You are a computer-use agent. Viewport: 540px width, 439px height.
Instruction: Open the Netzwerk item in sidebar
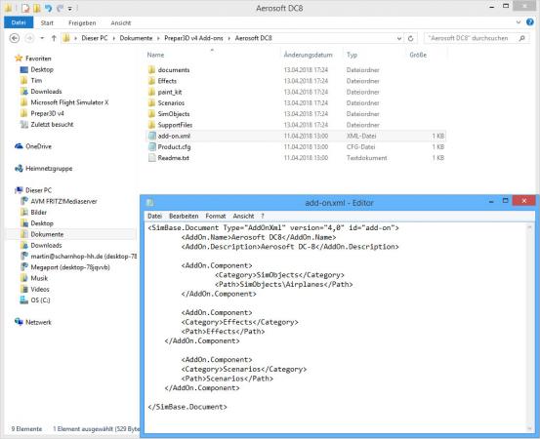coord(33,322)
